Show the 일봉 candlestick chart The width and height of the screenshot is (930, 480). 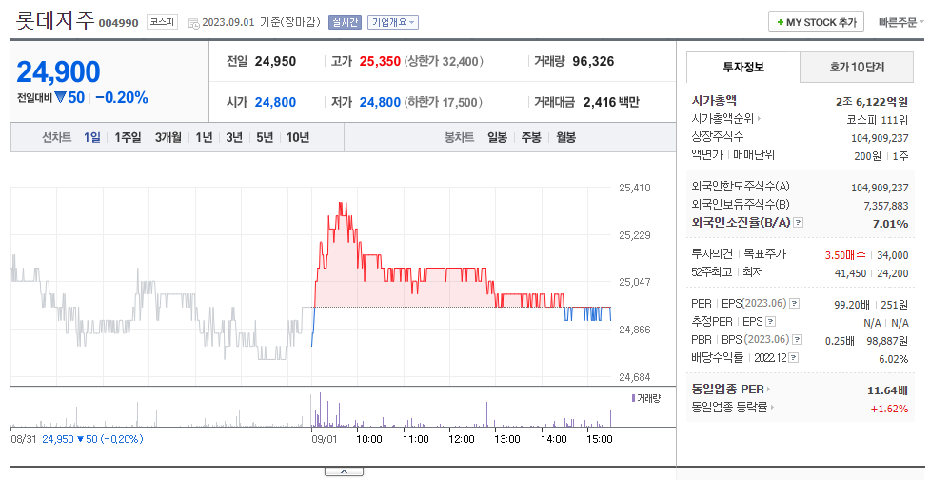497,138
